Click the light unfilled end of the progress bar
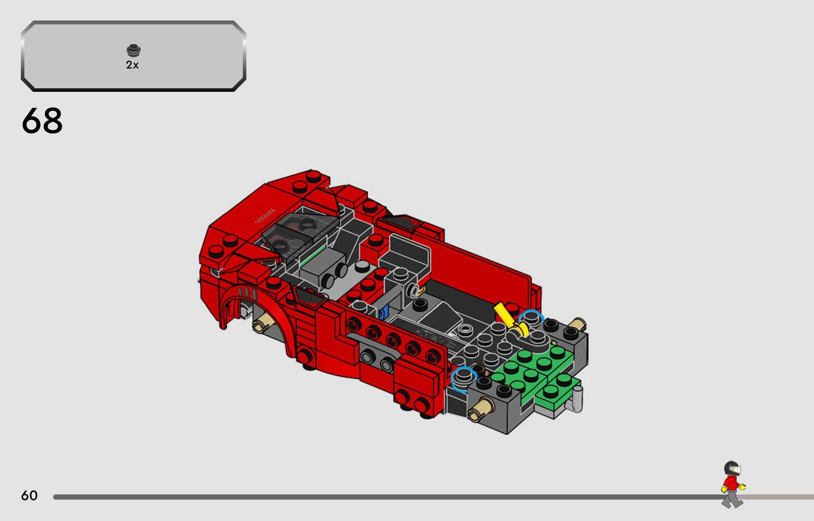Viewport: 814px width, 521px height. pos(781,497)
